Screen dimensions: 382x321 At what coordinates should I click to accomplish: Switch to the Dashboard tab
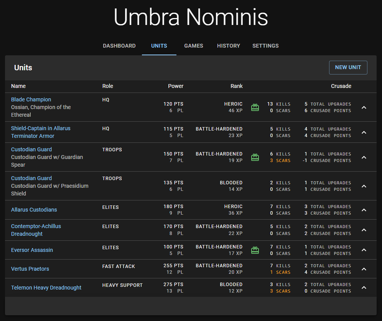coord(119,46)
